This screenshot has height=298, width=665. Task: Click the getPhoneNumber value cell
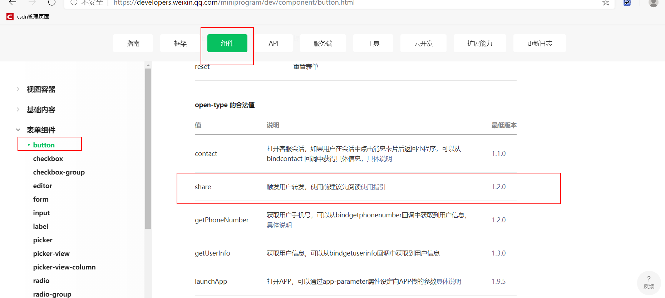click(x=222, y=220)
